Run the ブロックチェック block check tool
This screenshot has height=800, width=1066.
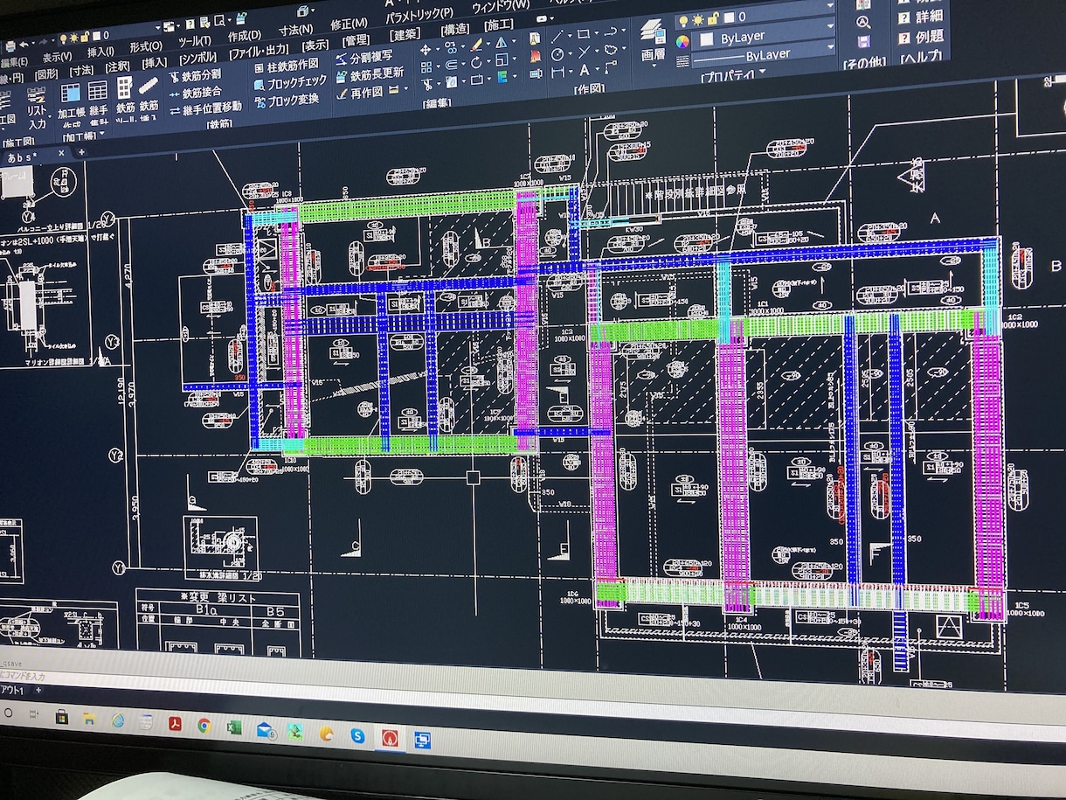tap(290, 81)
